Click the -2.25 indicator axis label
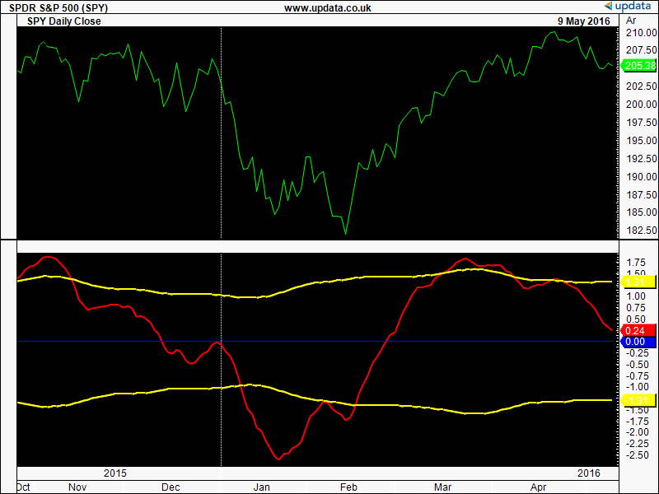 [x=637, y=444]
